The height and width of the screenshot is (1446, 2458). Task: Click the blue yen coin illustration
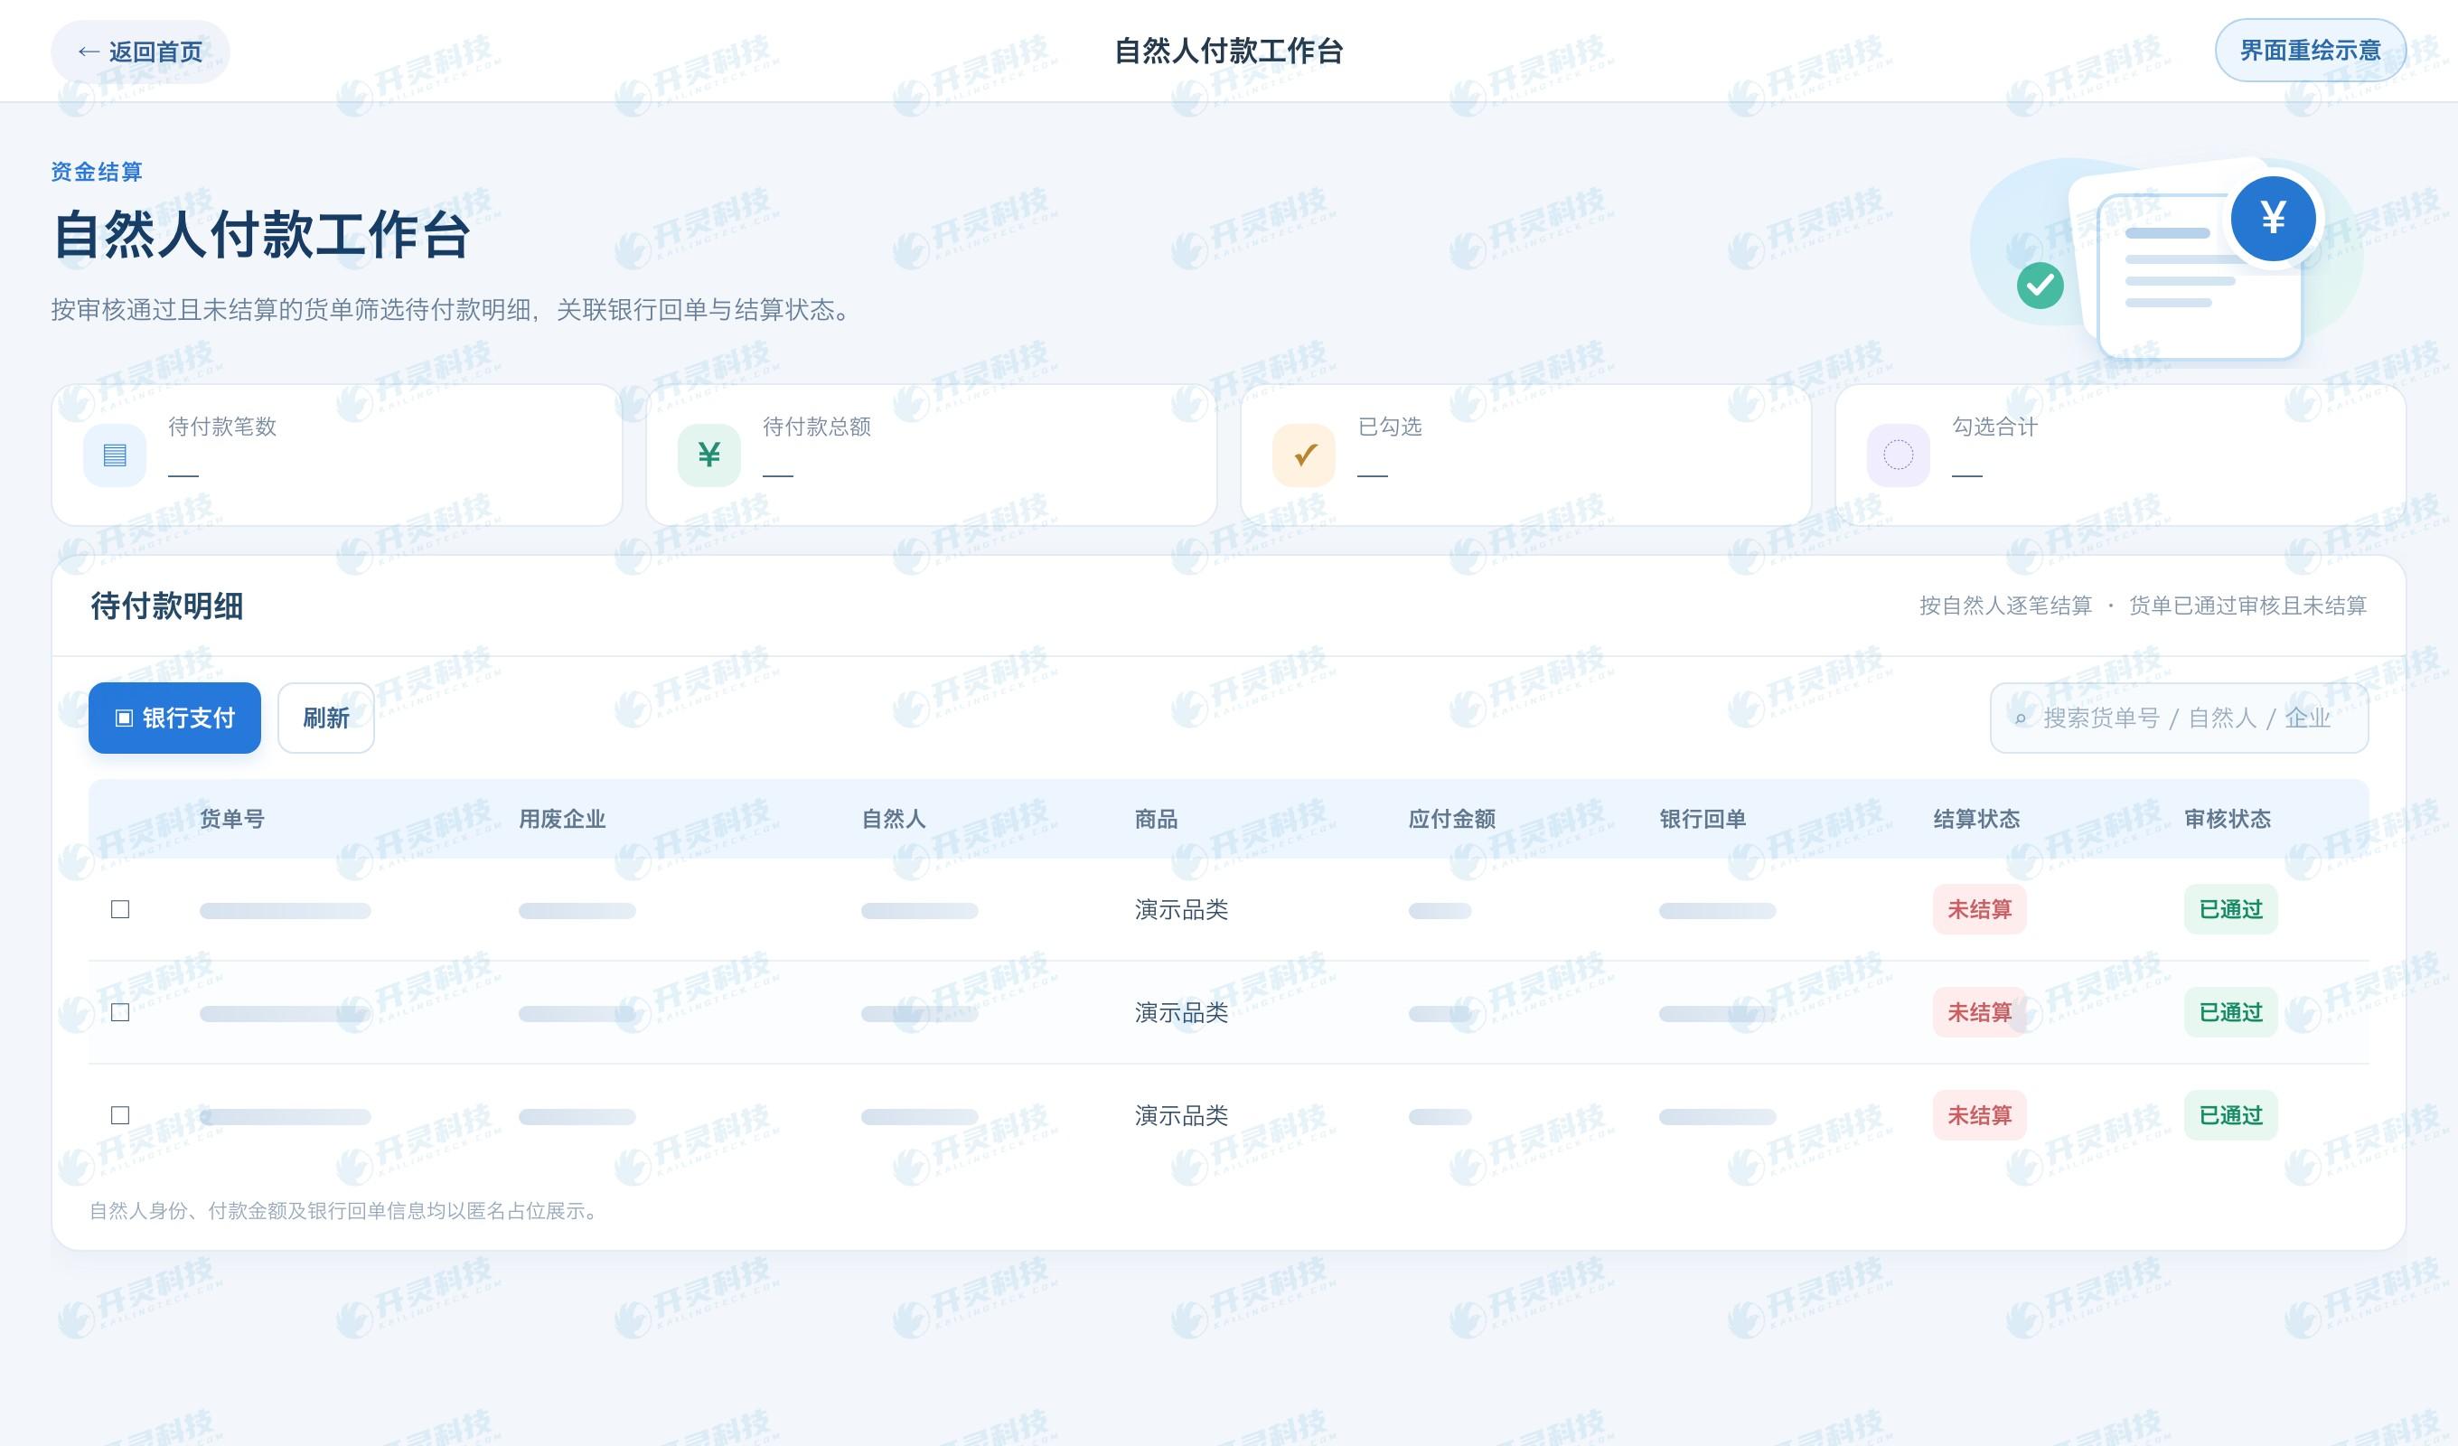point(2274,218)
